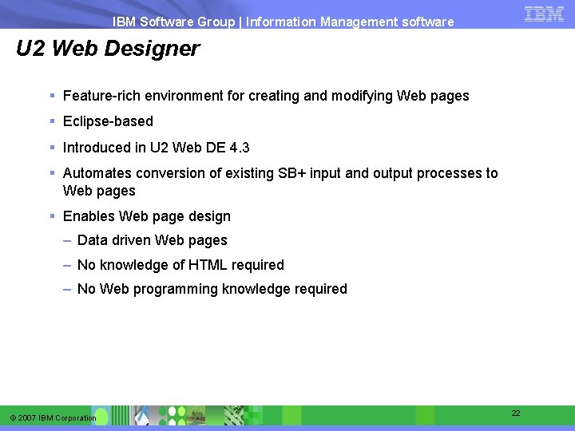Image resolution: width=575 pixels, height=431 pixels.
Task: Select 'No knowledge of HTML required' line
Action: click(x=180, y=265)
